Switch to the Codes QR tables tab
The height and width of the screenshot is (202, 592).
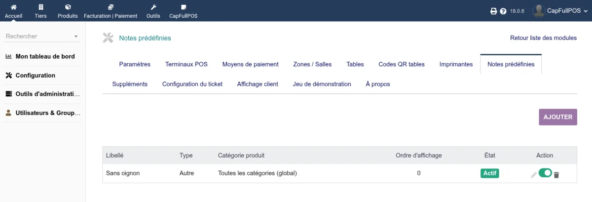(402, 64)
